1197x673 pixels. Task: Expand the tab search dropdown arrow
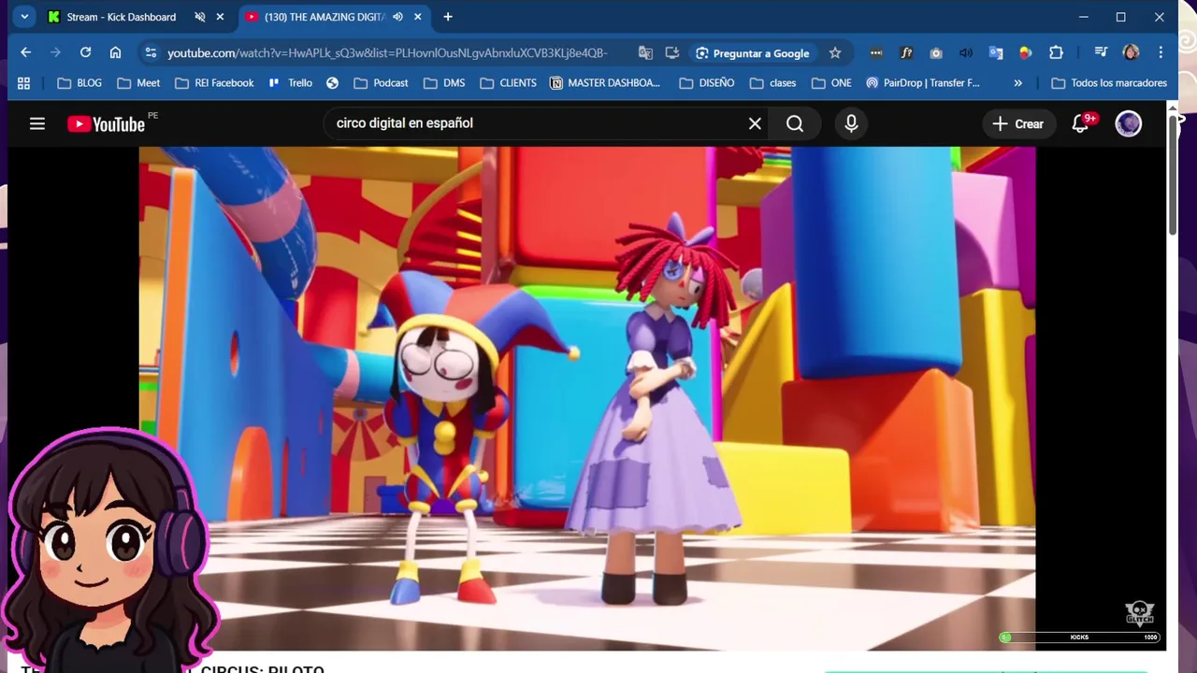pos(24,17)
